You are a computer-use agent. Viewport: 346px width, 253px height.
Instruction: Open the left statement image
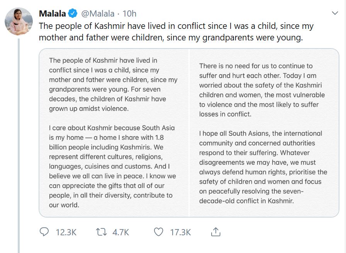click(114, 133)
